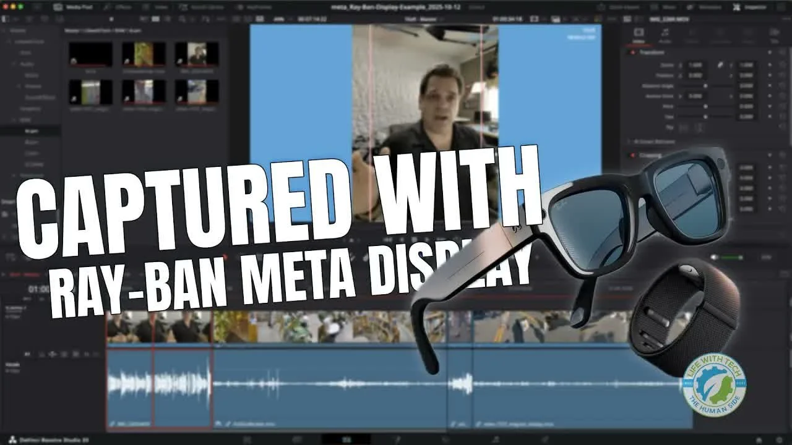Click the Rotation Angle slider handle
This screenshot has width=792, height=445.
706,86
